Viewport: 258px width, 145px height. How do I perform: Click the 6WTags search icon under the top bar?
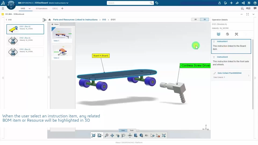click(242, 8)
